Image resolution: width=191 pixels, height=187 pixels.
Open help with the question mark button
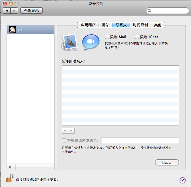(182, 180)
